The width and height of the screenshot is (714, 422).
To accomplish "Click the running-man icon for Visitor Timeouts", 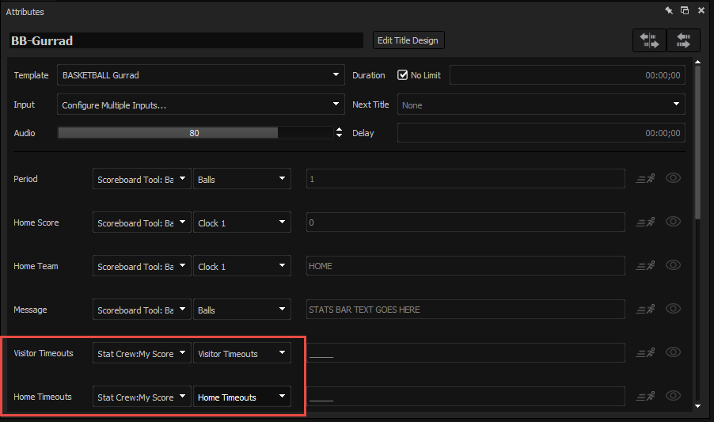I will [x=646, y=353].
